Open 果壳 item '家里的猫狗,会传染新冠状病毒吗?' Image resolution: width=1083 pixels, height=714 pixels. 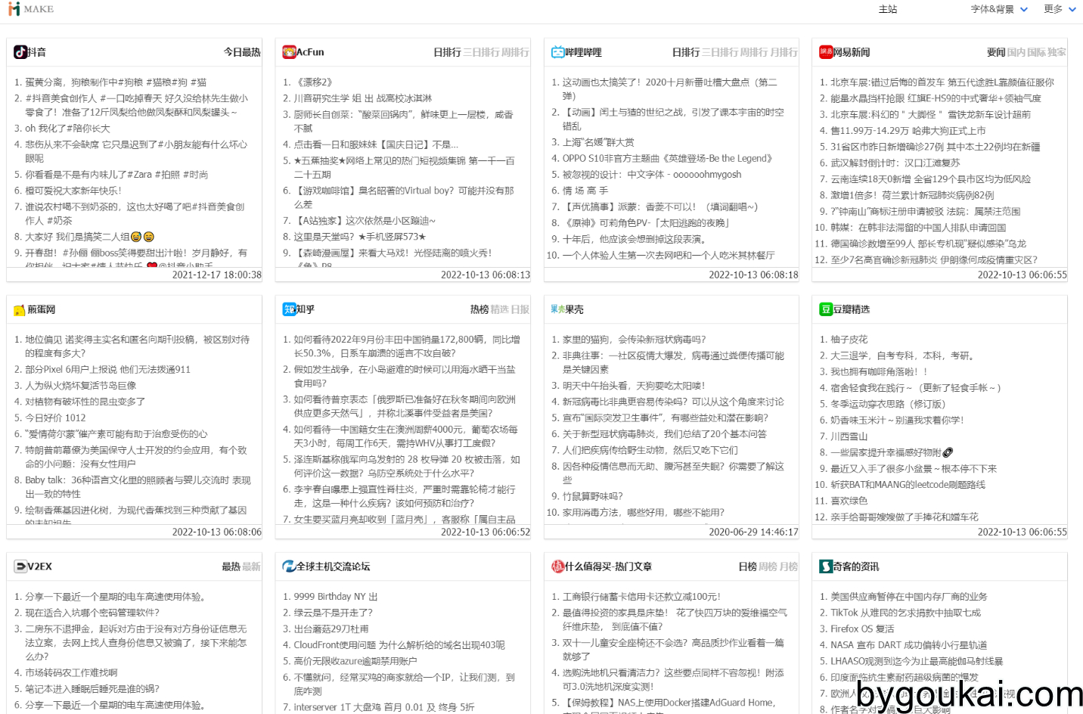(634, 340)
